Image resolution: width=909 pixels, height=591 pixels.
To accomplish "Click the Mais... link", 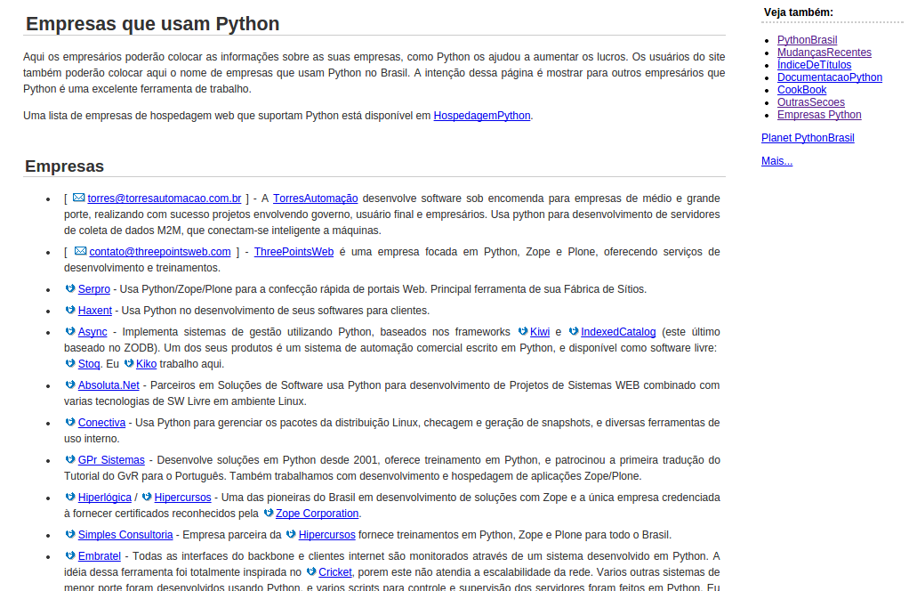I will pyautogui.click(x=776, y=161).
